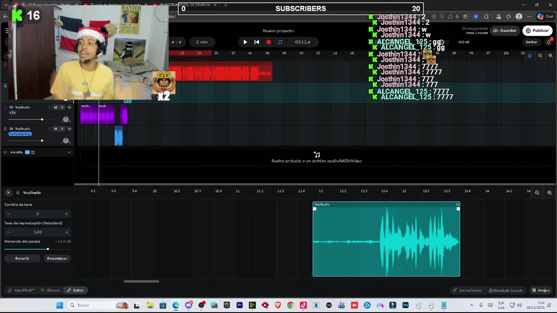Start recording with the red Record button
557x313 pixels.
click(268, 42)
